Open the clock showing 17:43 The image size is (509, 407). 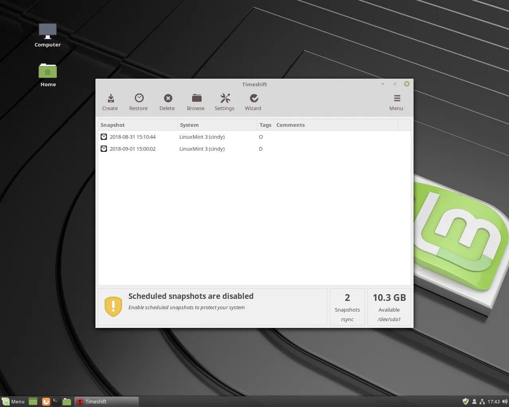493,401
